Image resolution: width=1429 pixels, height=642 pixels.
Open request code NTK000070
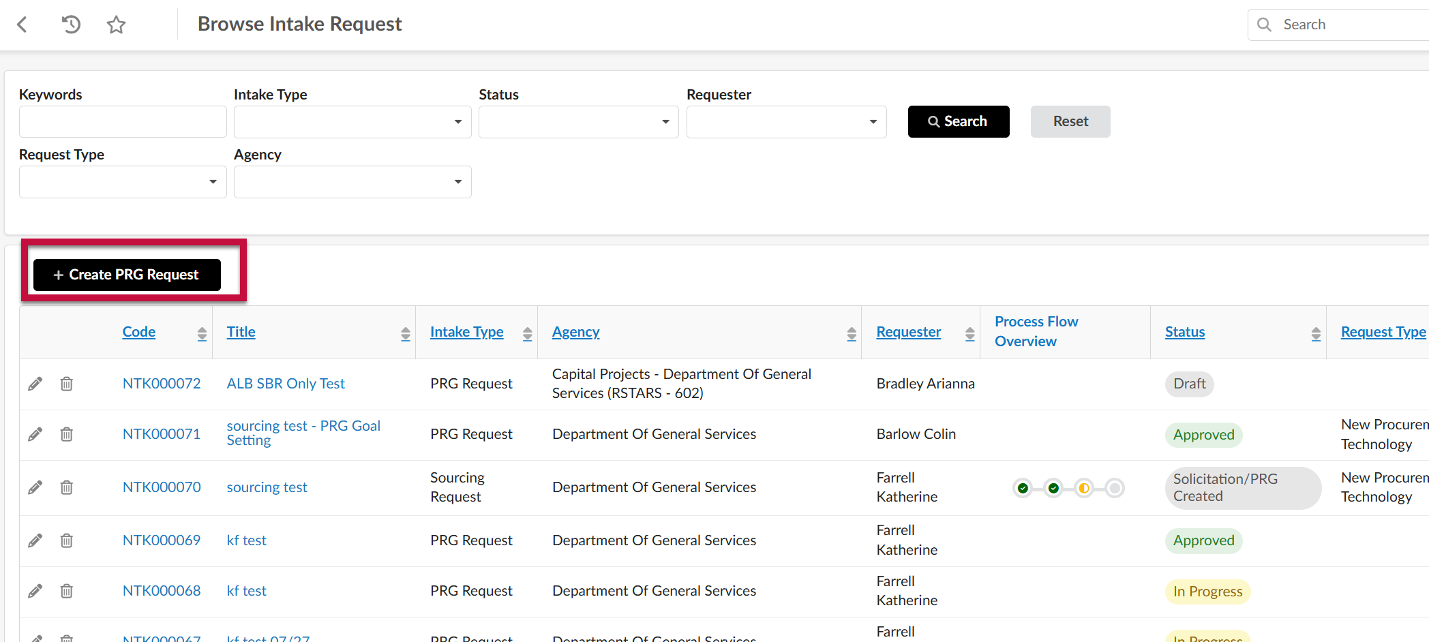(162, 487)
